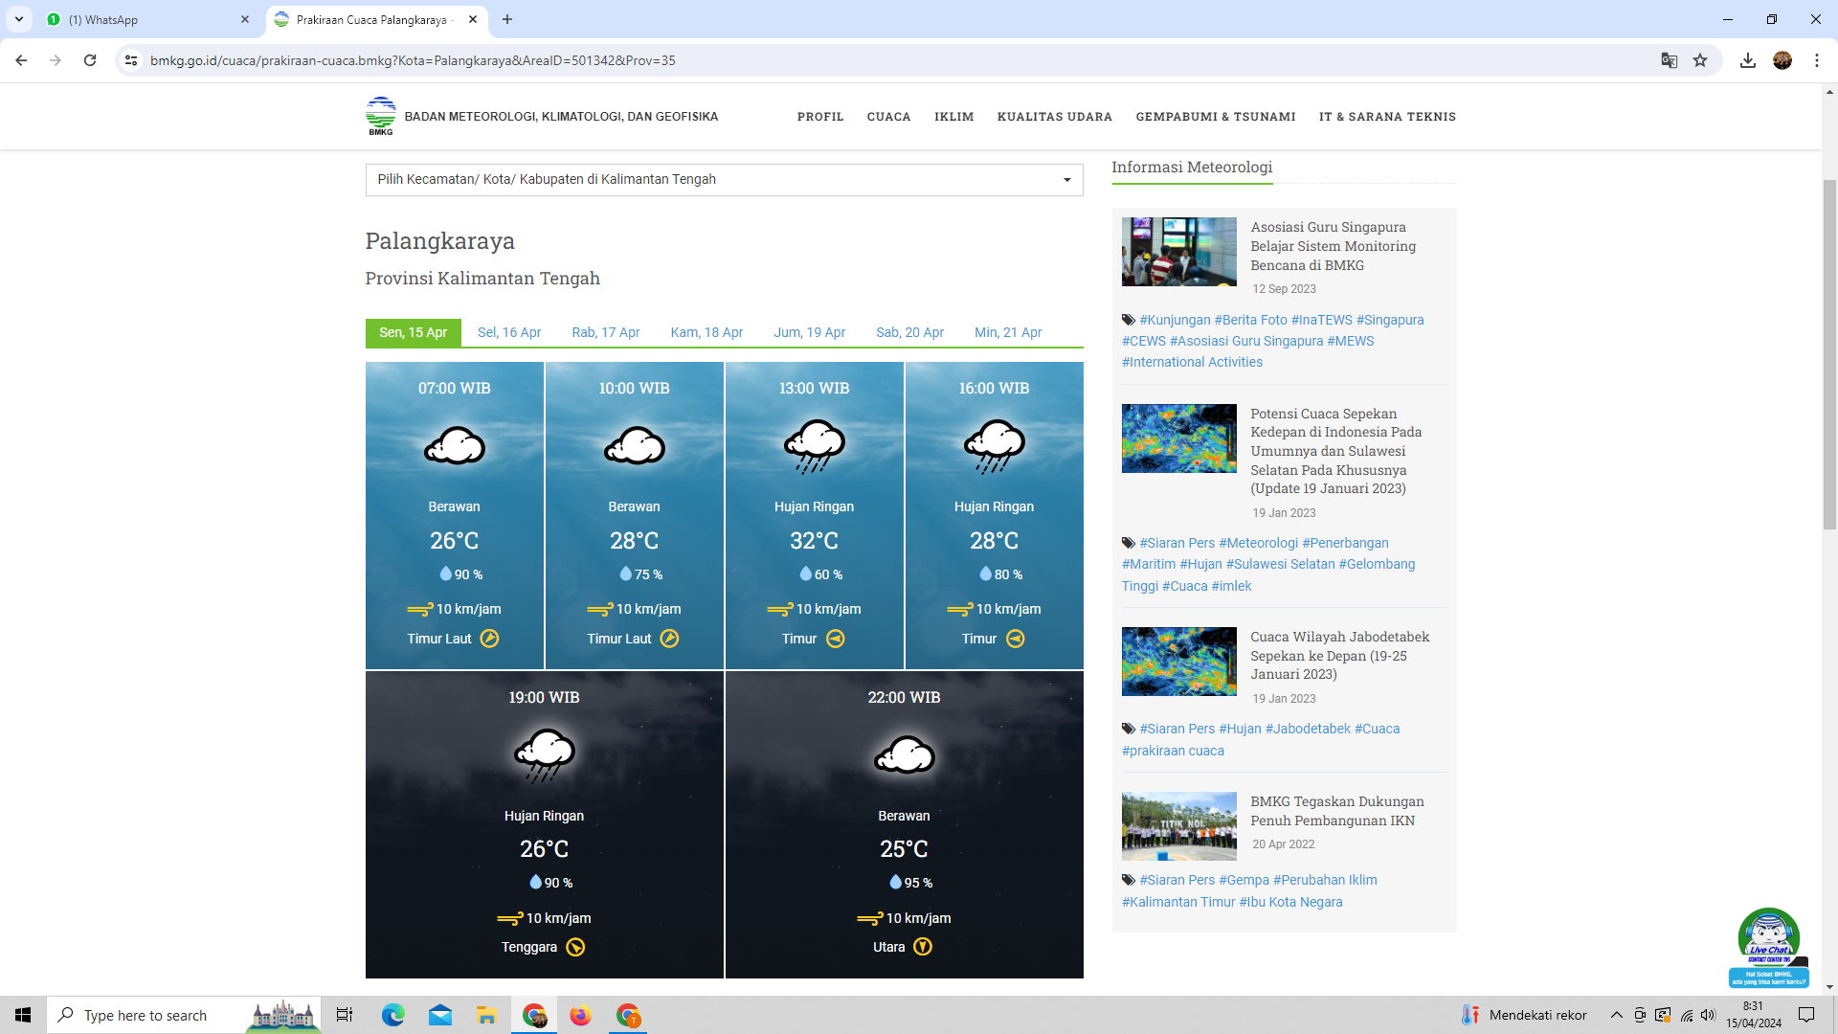Open the PROFIL menu
The height and width of the screenshot is (1034, 1838).
[820, 117]
